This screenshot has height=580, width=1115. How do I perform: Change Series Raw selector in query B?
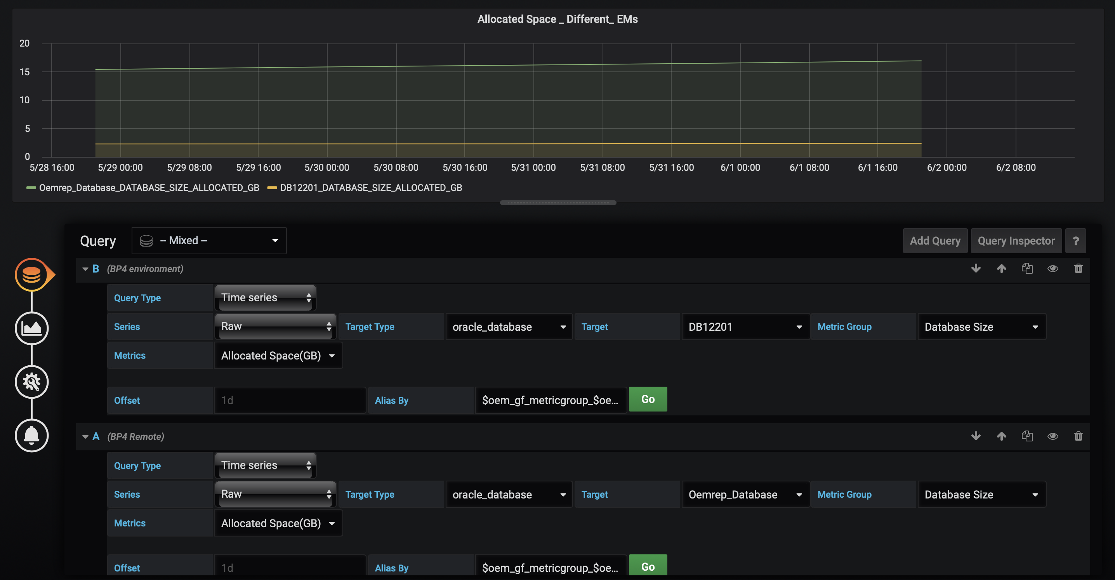tap(276, 326)
